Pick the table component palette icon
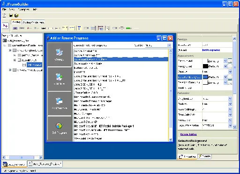Viewport: 240px width, 174px height. 100,28
